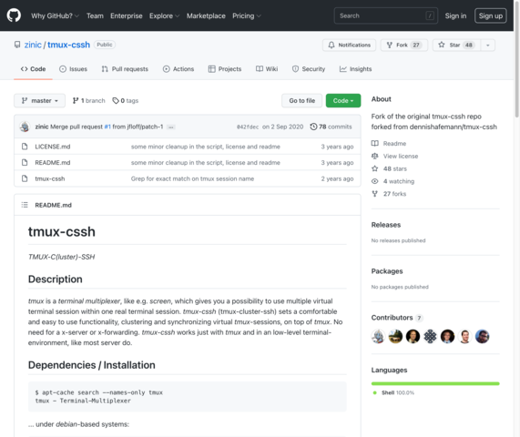Switch to the Code tab
This screenshot has width=520, height=437.
[33, 69]
